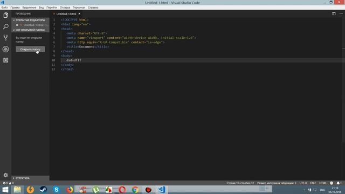Open the Debug view icon
This screenshot has width=345, height=194.
coord(6,49)
